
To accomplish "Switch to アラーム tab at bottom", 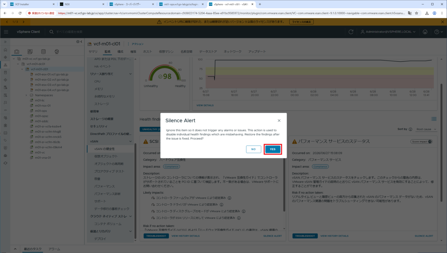I will (54, 249).
